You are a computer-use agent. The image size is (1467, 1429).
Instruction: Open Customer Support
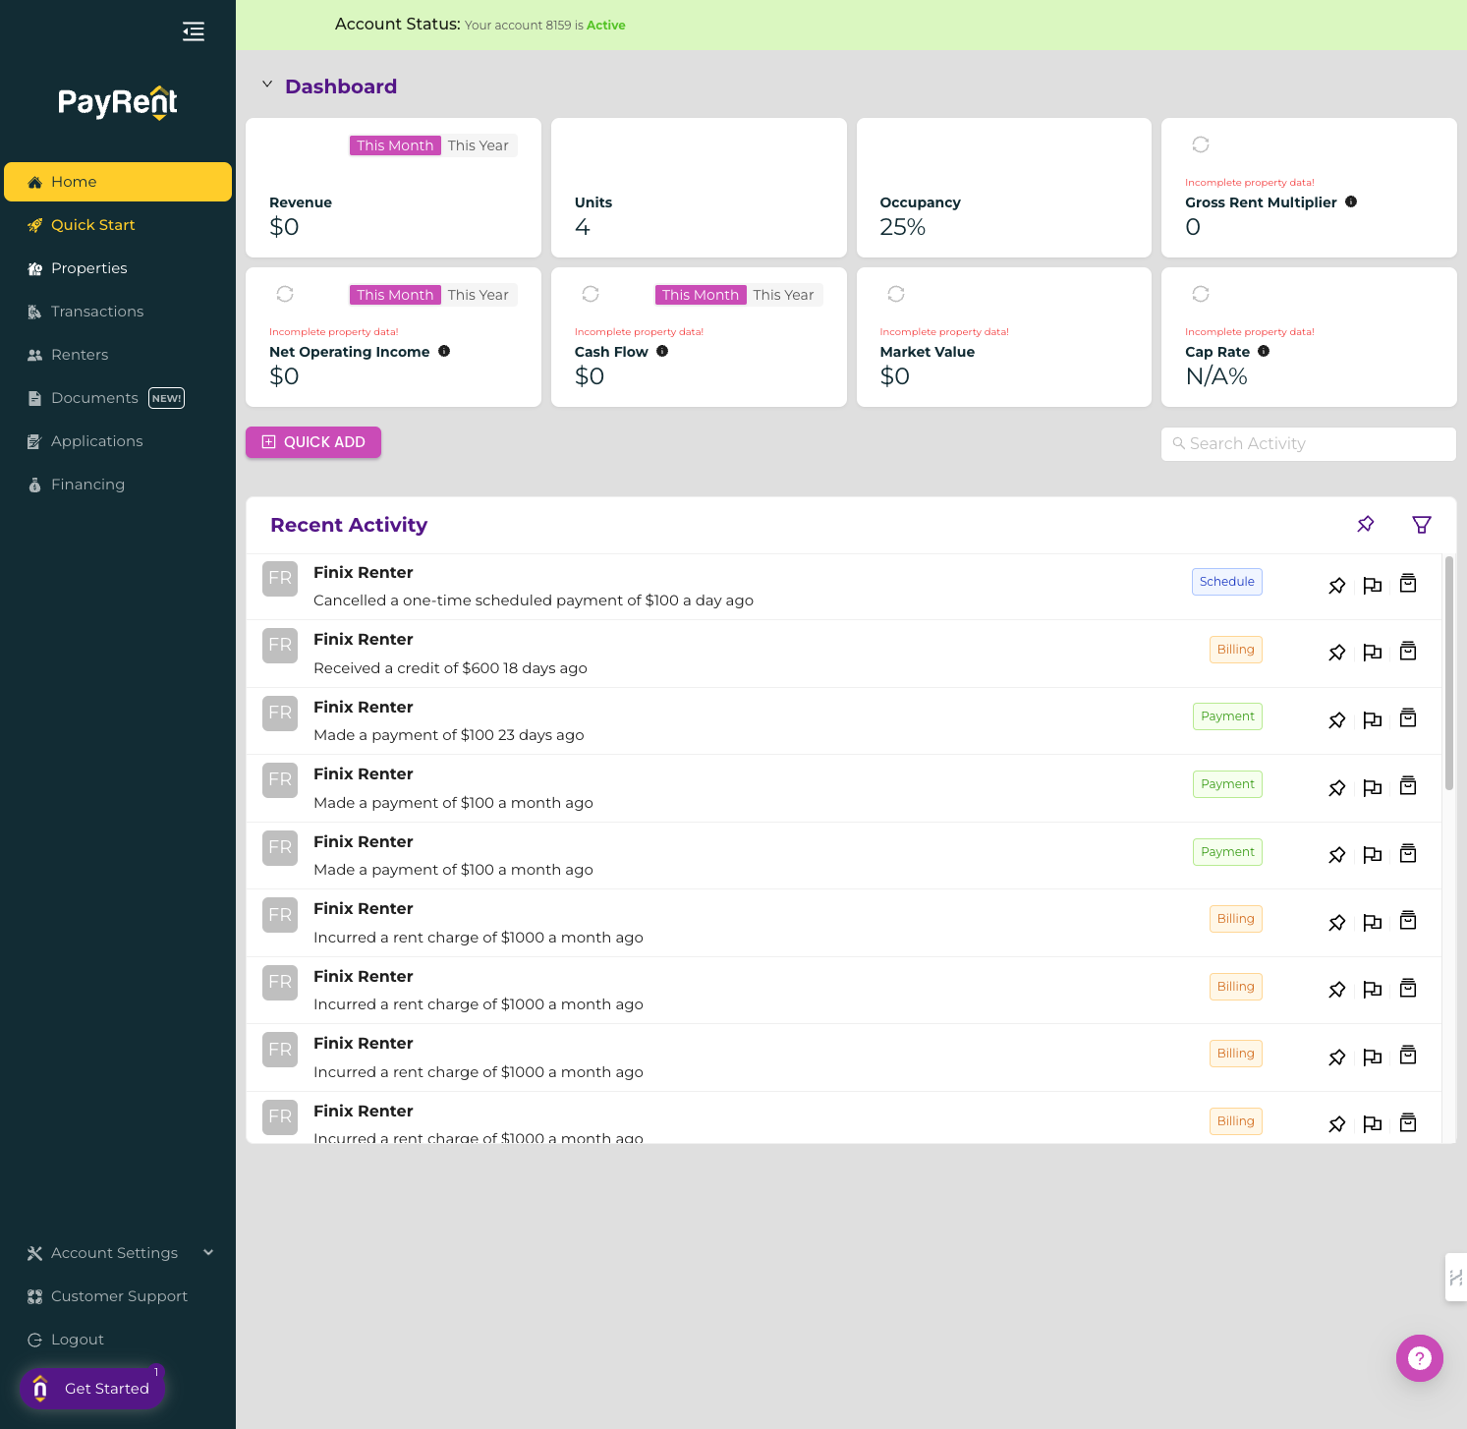tap(118, 1296)
